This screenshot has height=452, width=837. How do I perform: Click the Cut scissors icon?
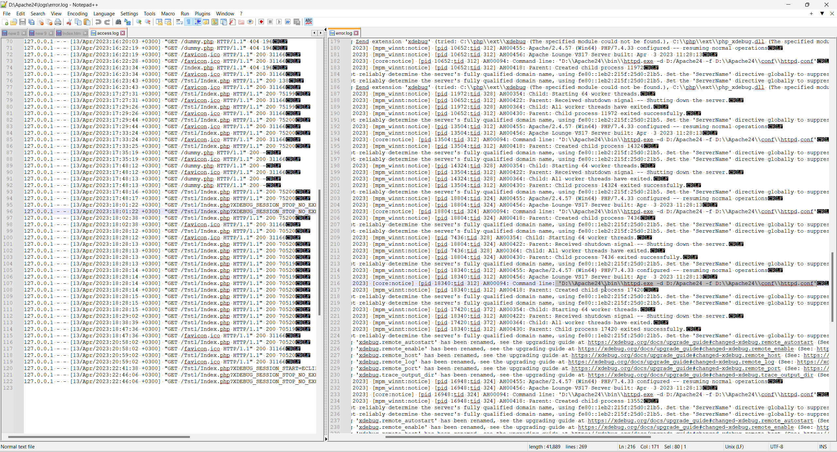(69, 22)
